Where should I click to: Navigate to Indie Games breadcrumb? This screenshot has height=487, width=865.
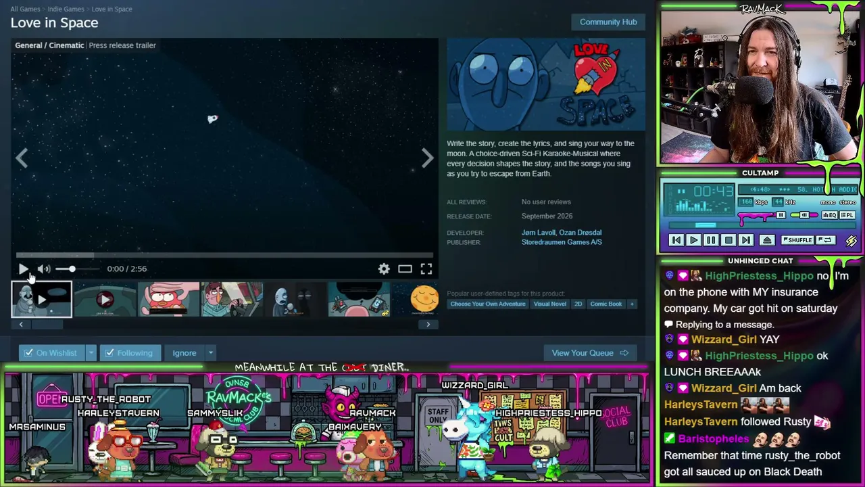click(x=66, y=9)
